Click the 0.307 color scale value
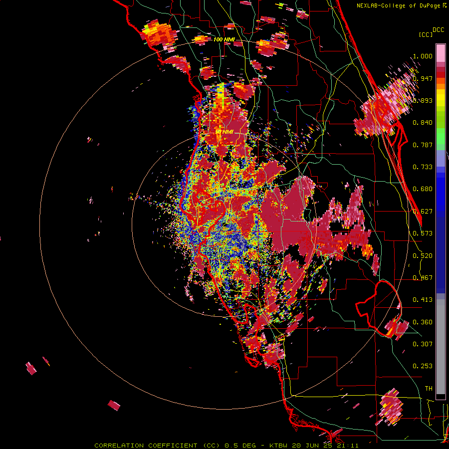This screenshot has width=449, height=449. pyautogui.click(x=423, y=344)
